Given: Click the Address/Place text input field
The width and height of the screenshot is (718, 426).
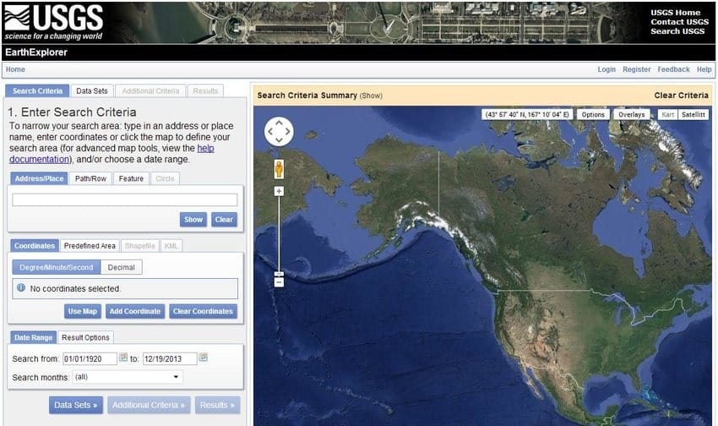Looking at the screenshot, I should [124, 199].
